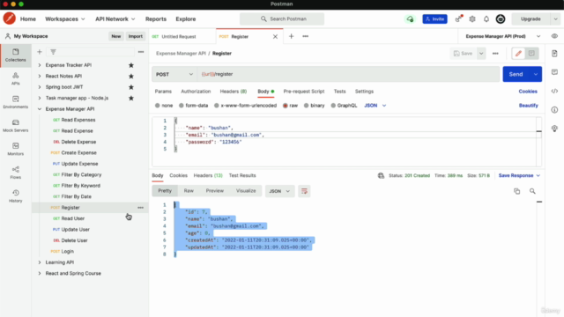
Task: Open the request info icon
Action: click(554, 109)
